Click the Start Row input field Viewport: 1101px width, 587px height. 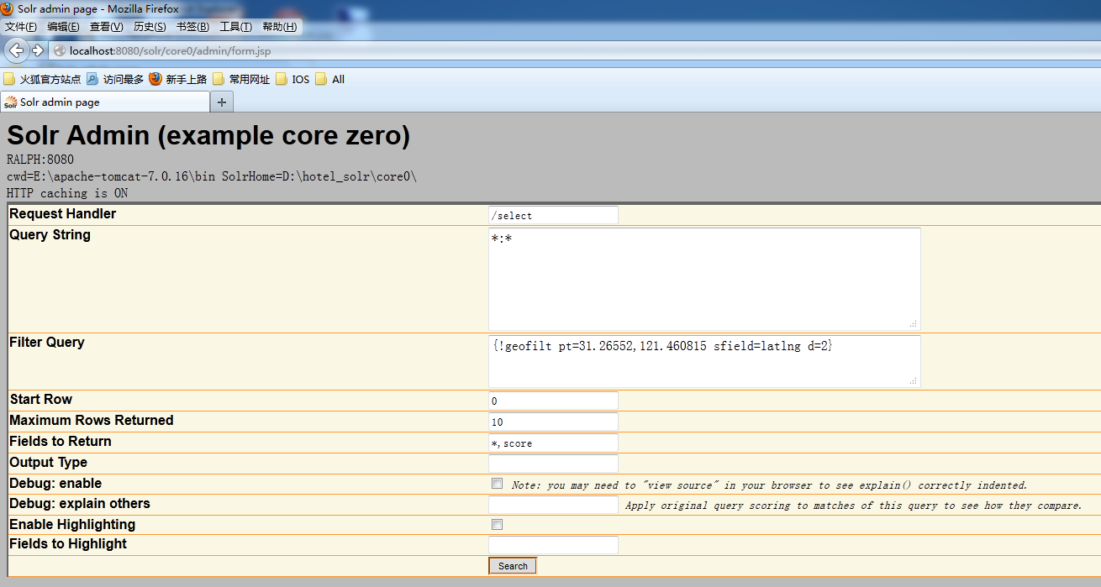[553, 401]
